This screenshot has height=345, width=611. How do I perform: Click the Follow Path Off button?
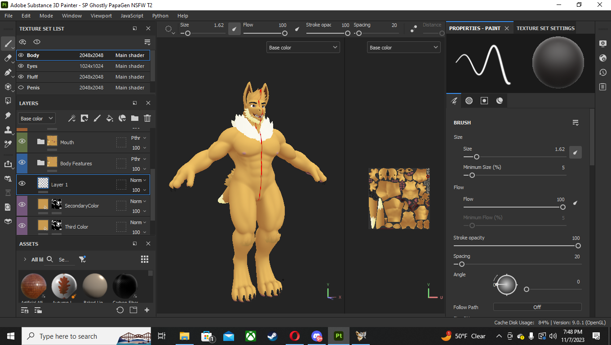click(537, 307)
